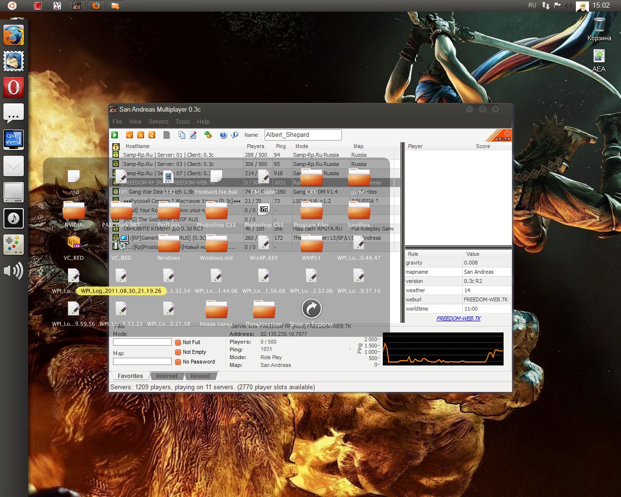Launch Firefox from the left dock
The image size is (621, 497).
[x=14, y=35]
